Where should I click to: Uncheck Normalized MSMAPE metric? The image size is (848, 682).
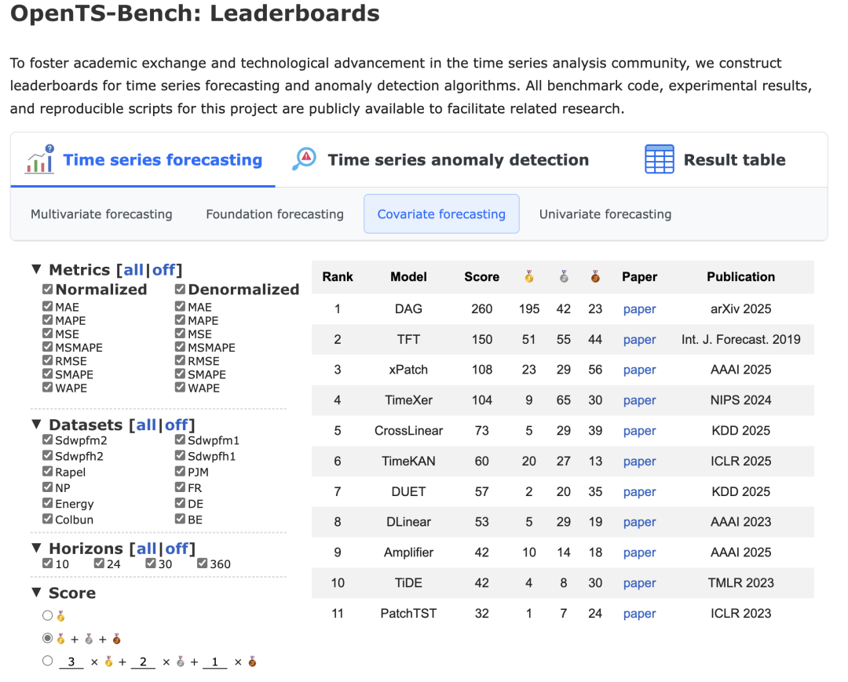48,347
